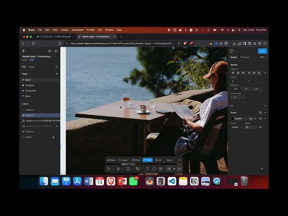This screenshot has width=288, height=216.
Task: Search layers with the magnifier icon
Action: coord(57,67)
